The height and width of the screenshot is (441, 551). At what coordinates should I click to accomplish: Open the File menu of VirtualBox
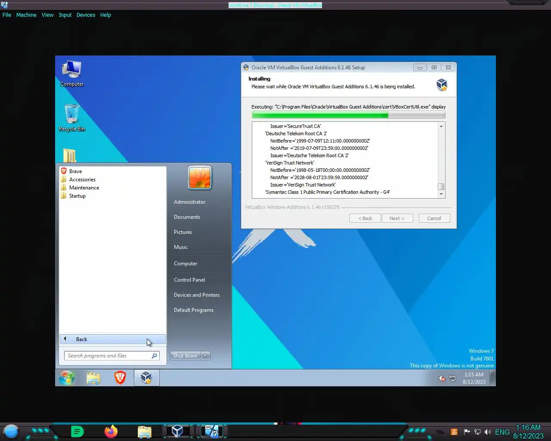[7, 15]
